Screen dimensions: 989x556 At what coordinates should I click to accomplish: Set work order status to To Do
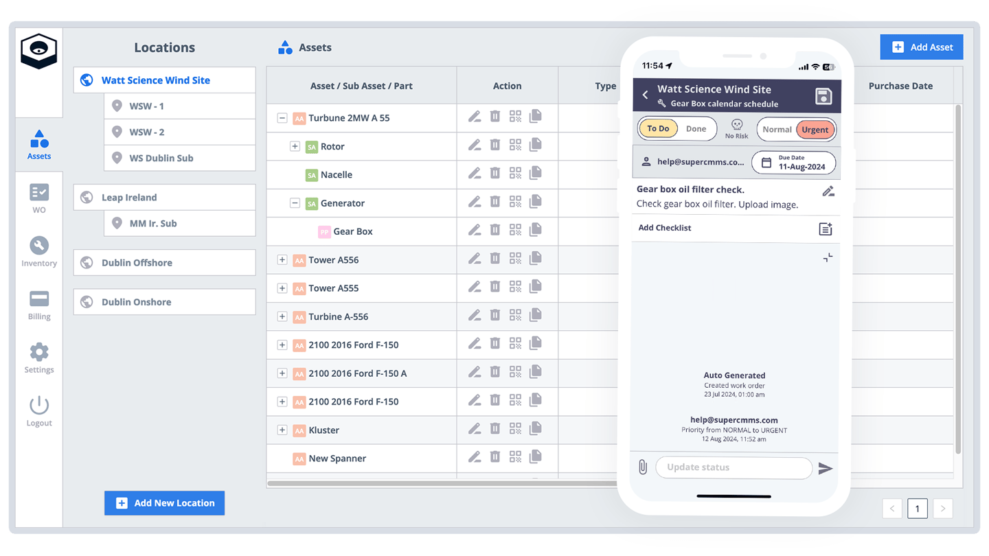pos(658,129)
